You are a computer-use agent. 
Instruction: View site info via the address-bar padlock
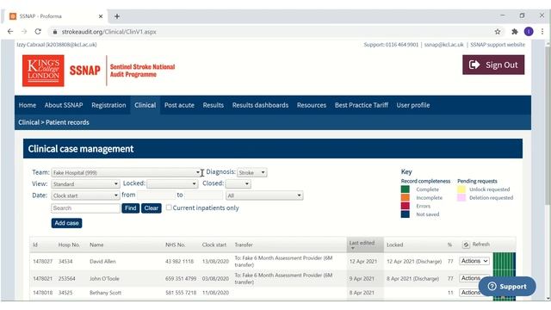pyautogui.click(x=55, y=32)
